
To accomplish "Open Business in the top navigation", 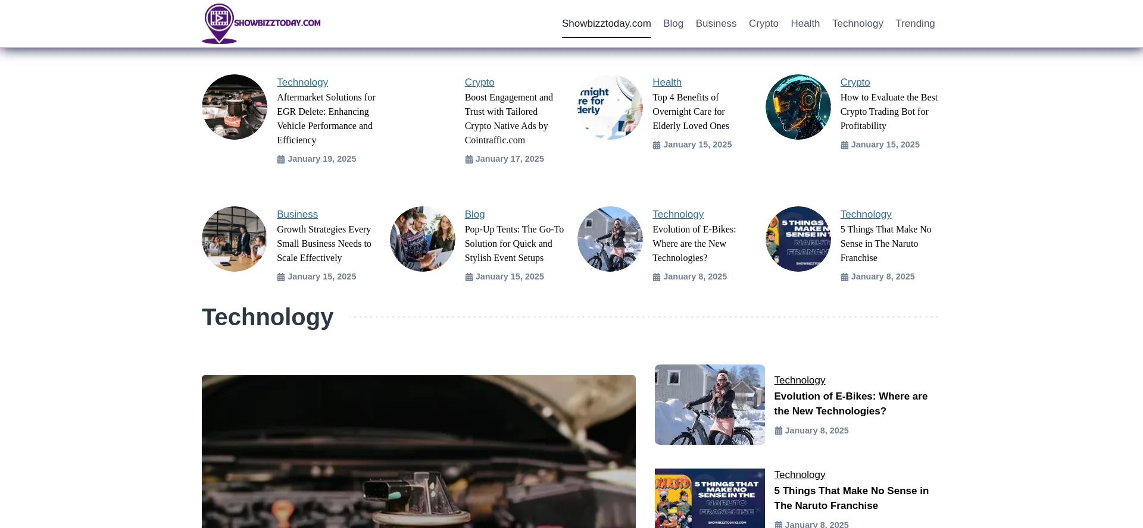I will click(x=716, y=23).
